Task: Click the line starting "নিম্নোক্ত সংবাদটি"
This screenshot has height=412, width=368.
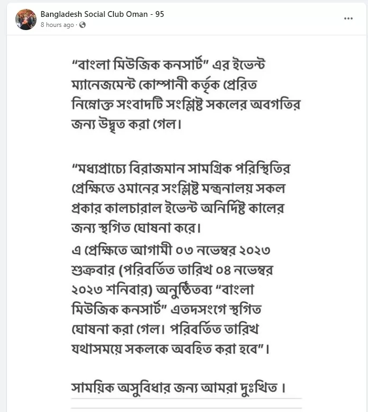Action: coord(185,105)
